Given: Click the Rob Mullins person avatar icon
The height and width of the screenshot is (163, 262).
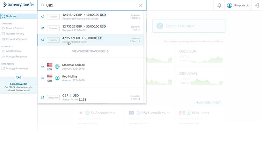Looking at the screenshot, I should point(57,78).
